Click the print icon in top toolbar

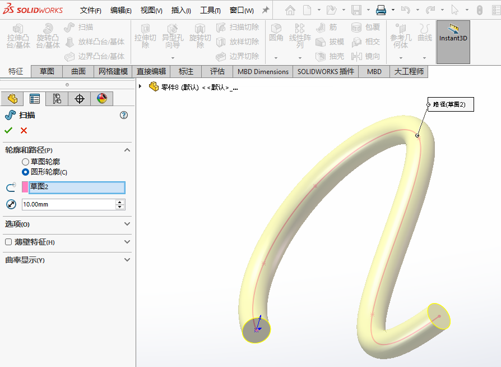point(381,10)
